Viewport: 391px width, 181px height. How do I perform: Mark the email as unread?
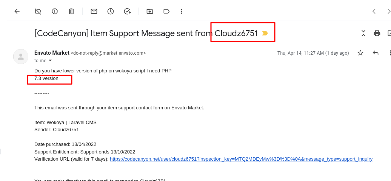click(94, 11)
